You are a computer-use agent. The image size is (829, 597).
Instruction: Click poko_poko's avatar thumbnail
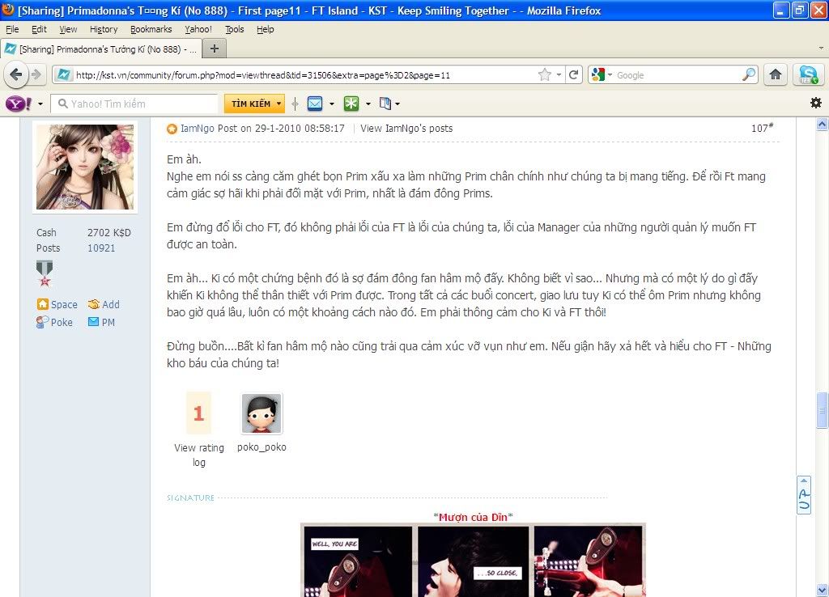[x=261, y=413]
